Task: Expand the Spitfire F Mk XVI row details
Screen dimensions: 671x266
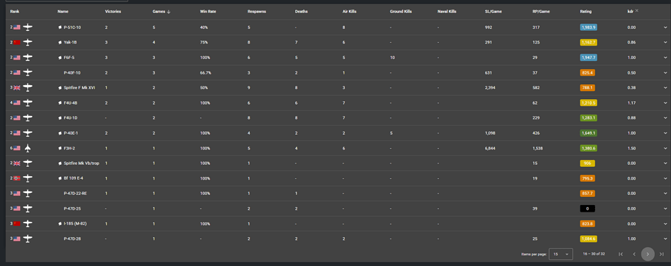Action: click(x=666, y=88)
